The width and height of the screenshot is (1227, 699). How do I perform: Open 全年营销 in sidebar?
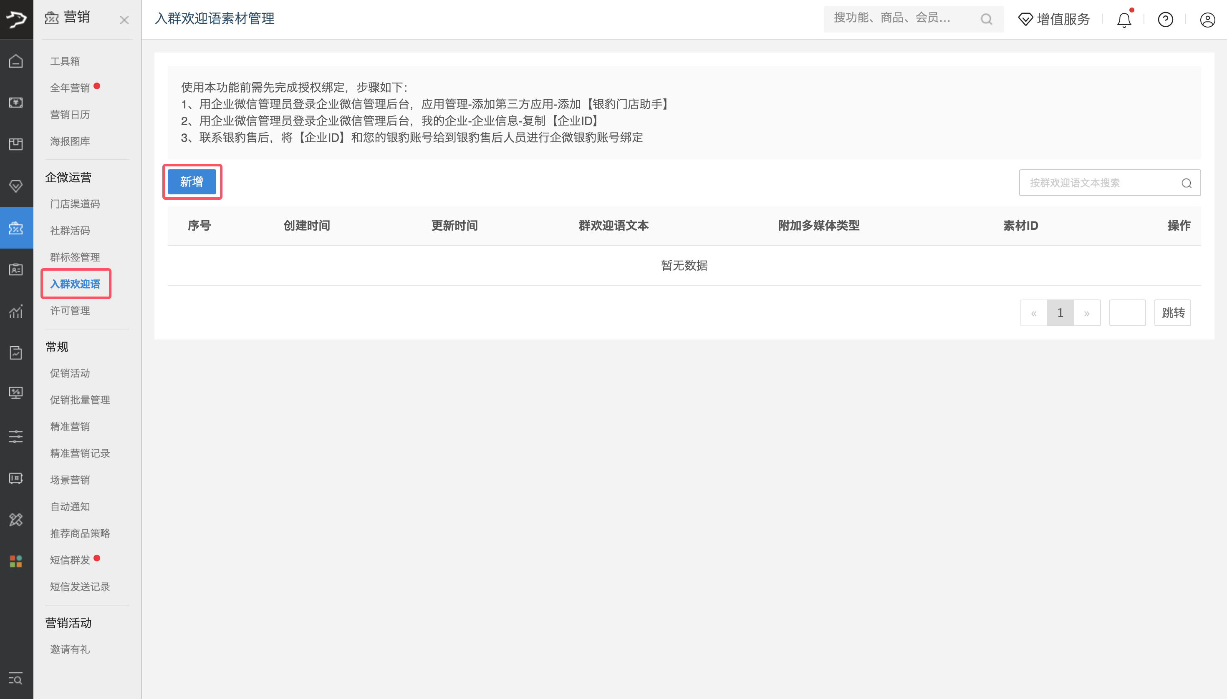point(70,88)
